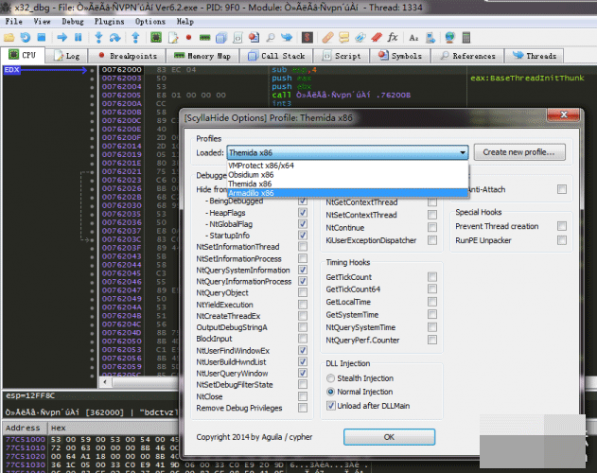Open the Plugins menu
Viewport: 597px width, 473px height.
[109, 22]
